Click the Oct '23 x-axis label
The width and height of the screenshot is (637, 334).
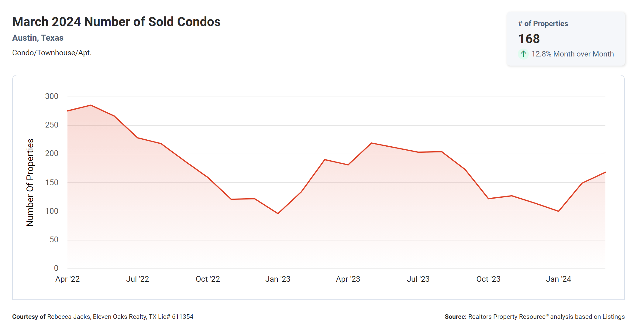(488, 279)
